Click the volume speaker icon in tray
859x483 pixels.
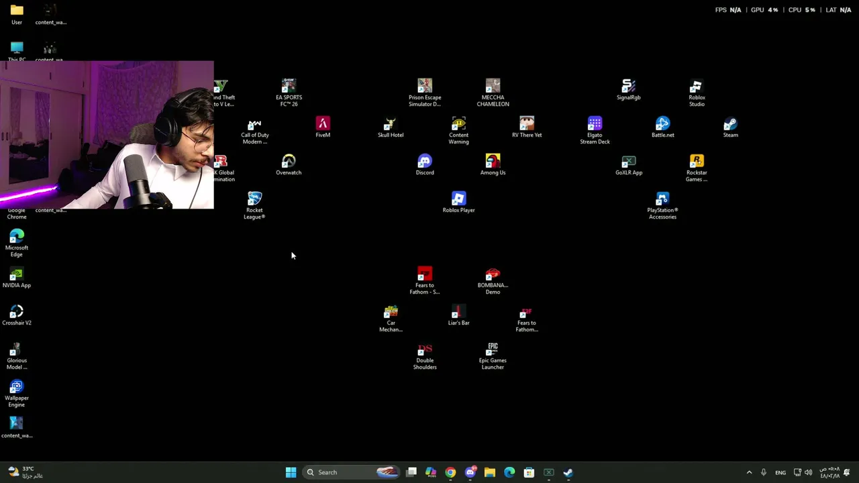click(x=808, y=472)
